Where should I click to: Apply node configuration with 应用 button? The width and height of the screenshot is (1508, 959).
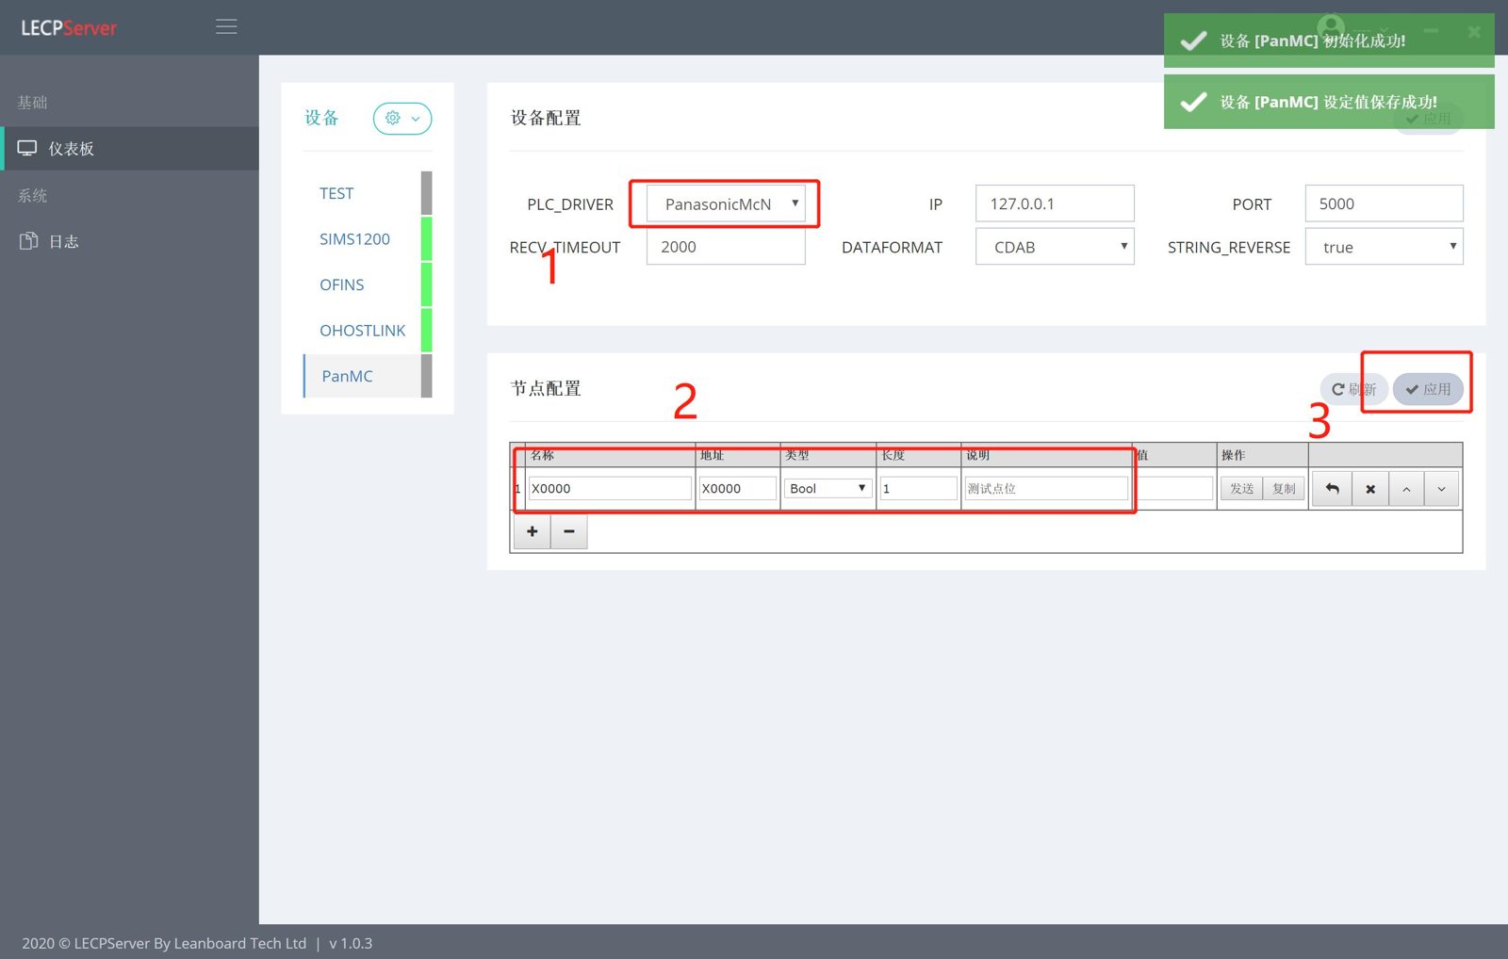pos(1428,389)
